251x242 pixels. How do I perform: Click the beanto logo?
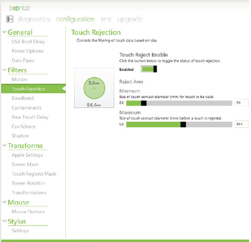pos(20,8)
